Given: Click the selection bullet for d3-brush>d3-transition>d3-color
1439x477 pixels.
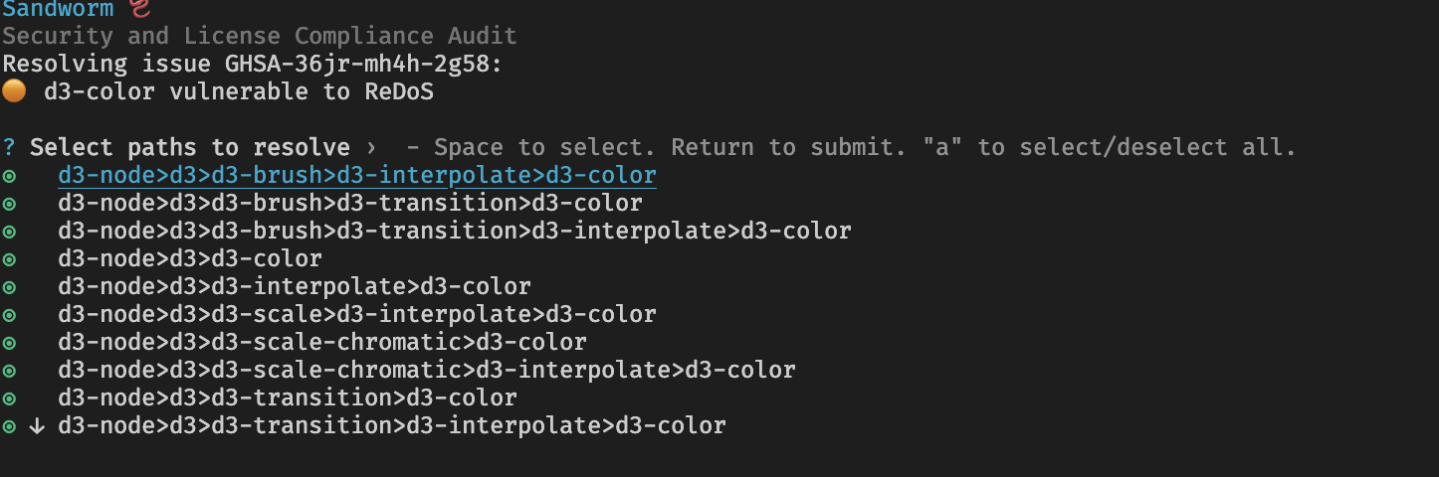Looking at the screenshot, I should point(9,204).
